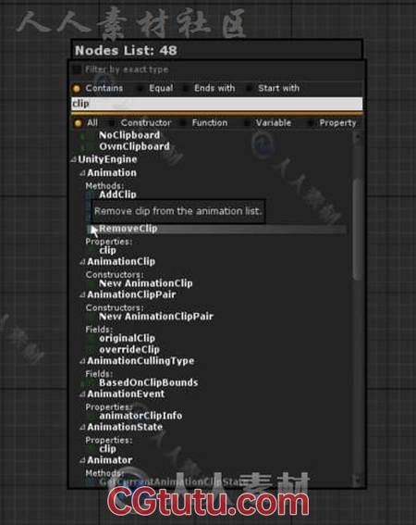The height and width of the screenshot is (525, 416).
Task: Collapse the Animation class node
Action: point(82,173)
